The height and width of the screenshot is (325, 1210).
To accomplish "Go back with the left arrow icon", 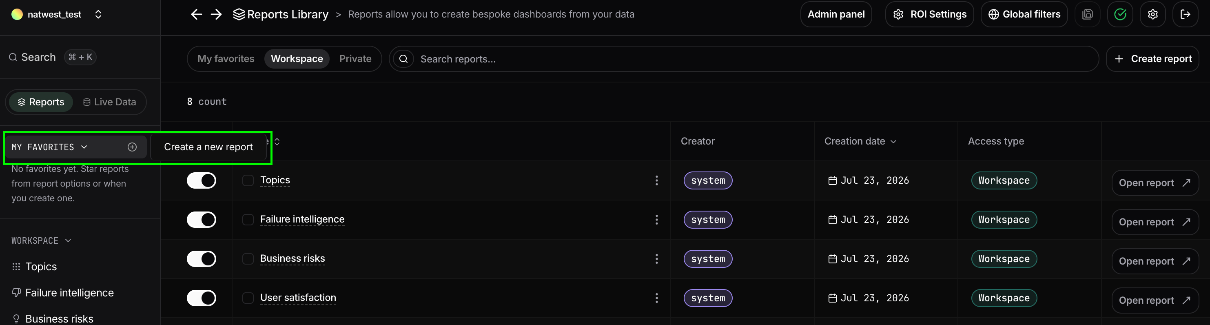I will click(x=196, y=15).
